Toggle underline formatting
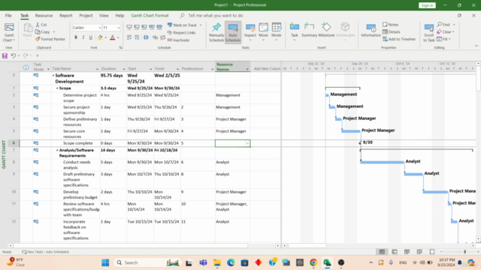This screenshot has width=481, height=270. coord(90,37)
